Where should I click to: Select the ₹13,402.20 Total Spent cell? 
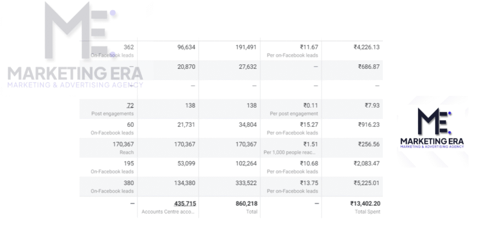coord(365,203)
